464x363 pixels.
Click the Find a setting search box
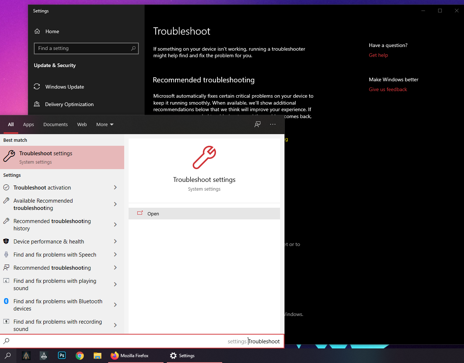(84, 48)
